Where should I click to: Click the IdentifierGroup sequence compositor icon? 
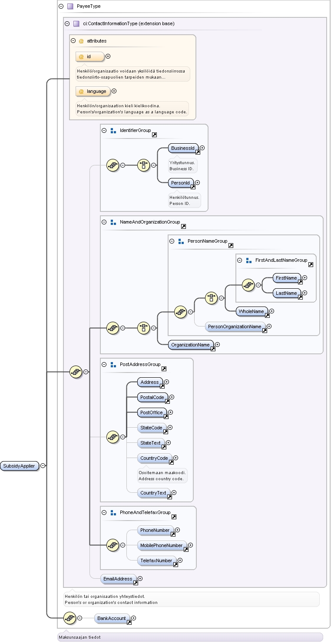pyautogui.click(x=113, y=165)
